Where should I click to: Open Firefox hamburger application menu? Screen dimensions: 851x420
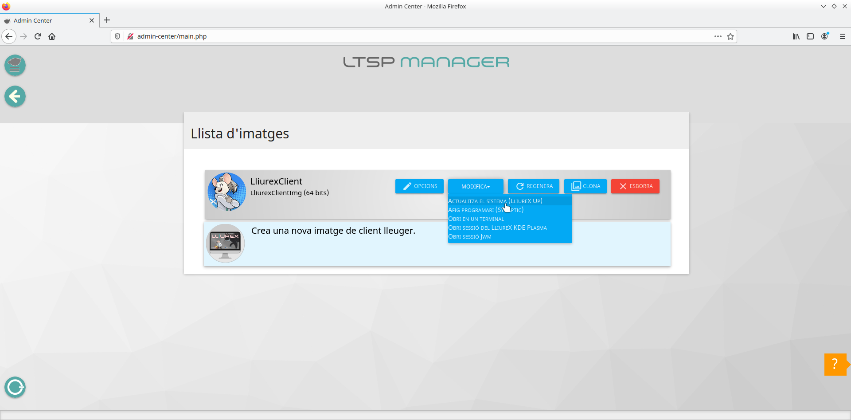point(842,36)
